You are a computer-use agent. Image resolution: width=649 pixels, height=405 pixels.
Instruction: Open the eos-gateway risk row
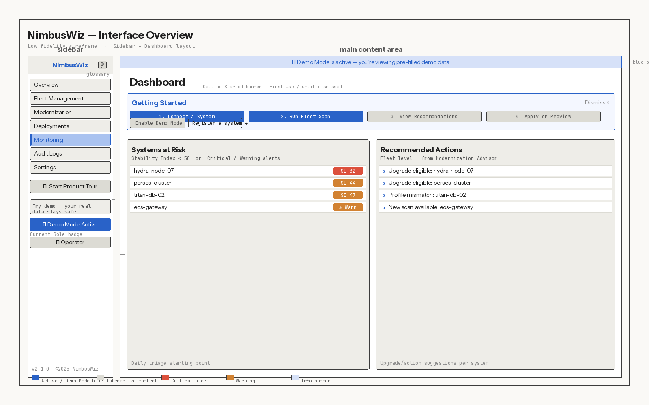(x=248, y=207)
